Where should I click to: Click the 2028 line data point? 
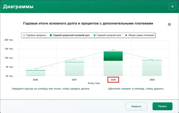tap(113, 50)
